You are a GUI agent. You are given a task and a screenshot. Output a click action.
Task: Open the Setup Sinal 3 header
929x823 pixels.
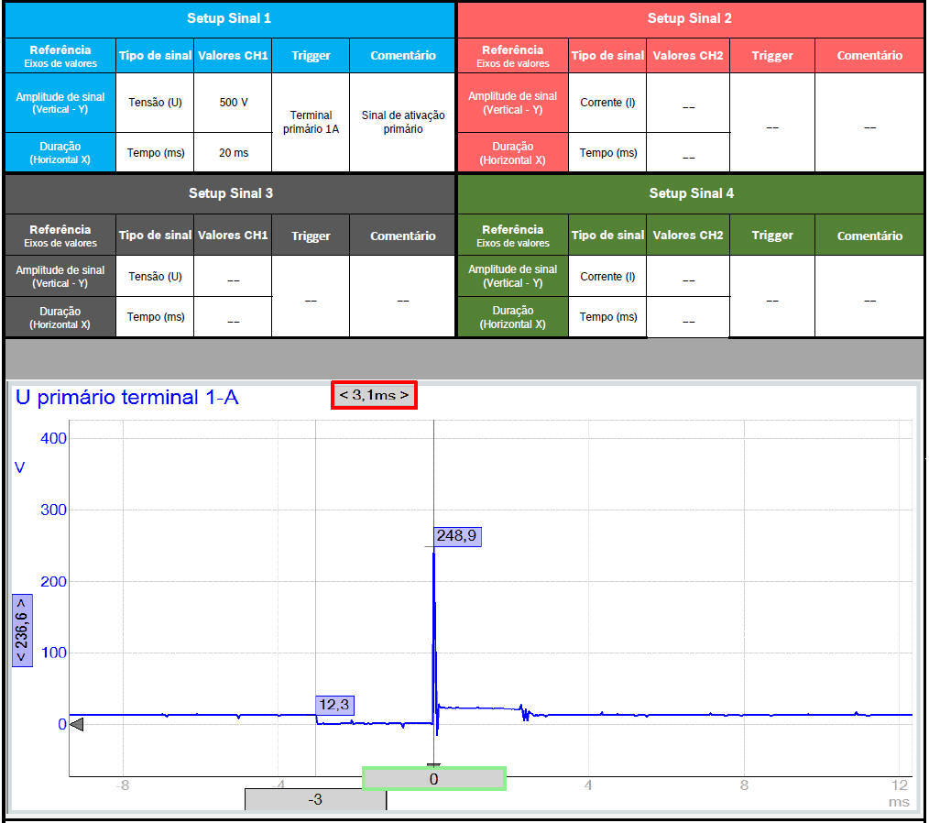230,193
